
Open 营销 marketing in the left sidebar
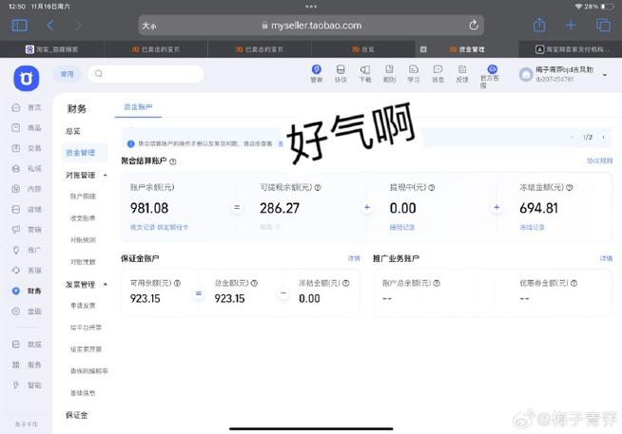point(27,230)
